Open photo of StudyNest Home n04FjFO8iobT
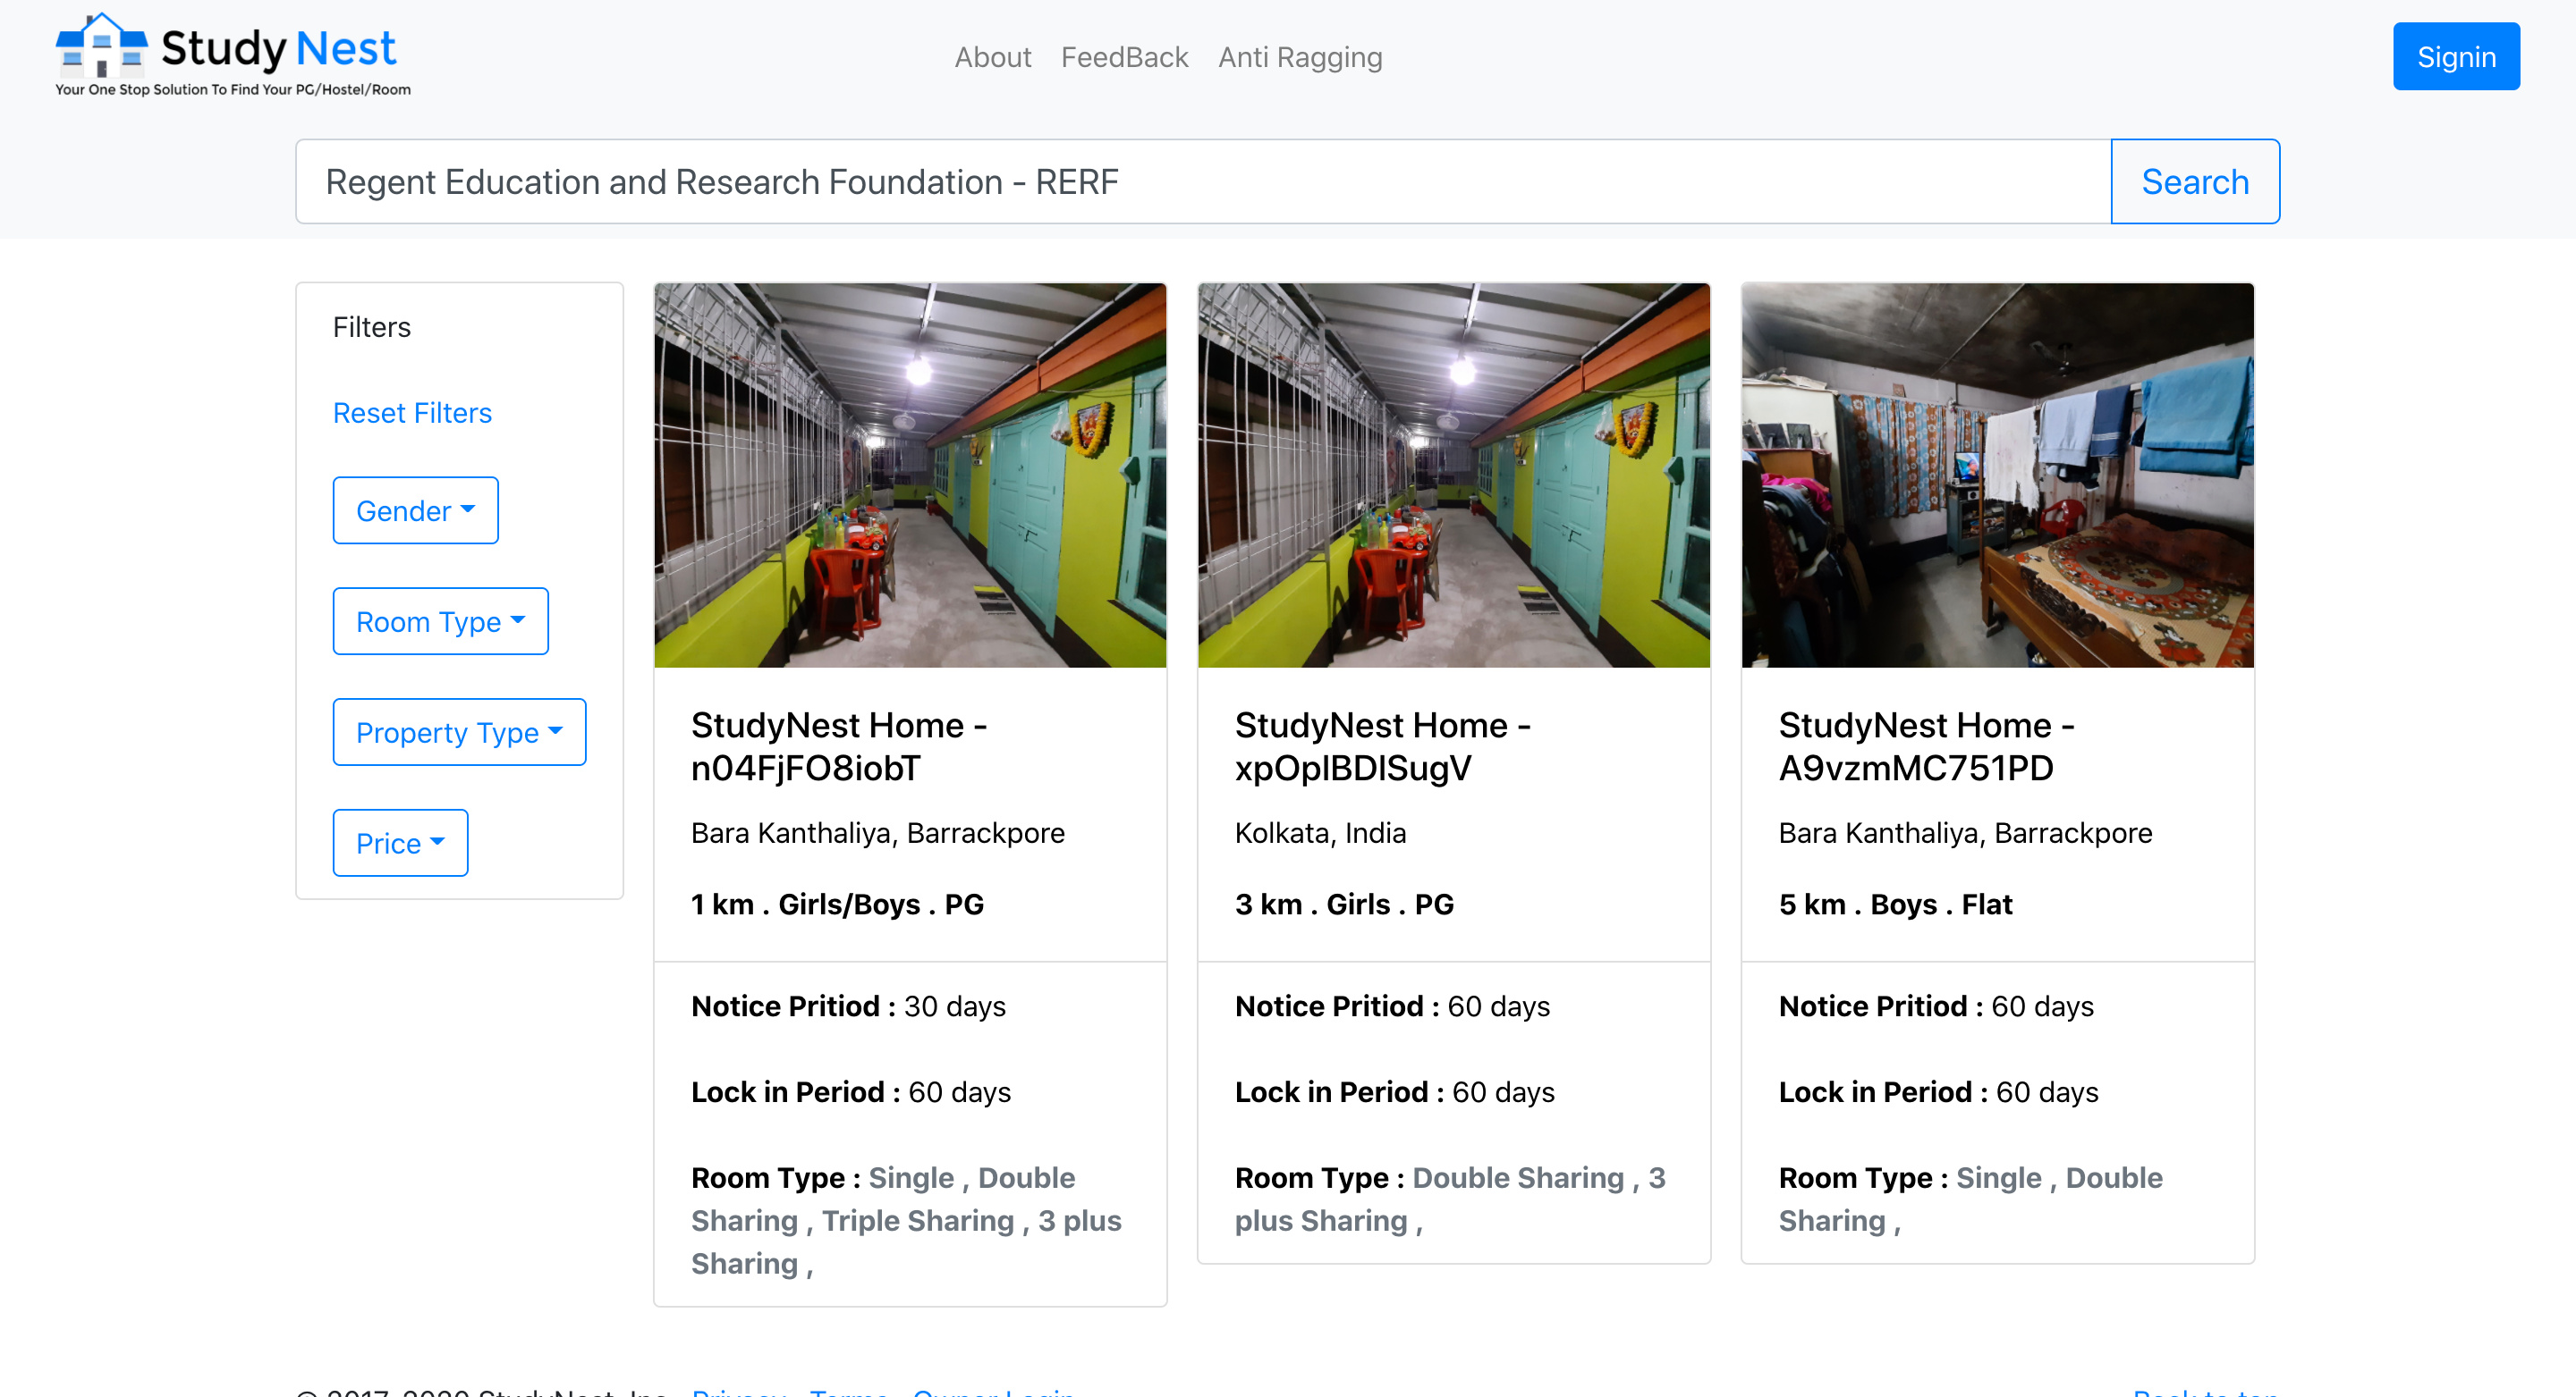This screenshot has height=1397, width=2576. coord(910,475)
